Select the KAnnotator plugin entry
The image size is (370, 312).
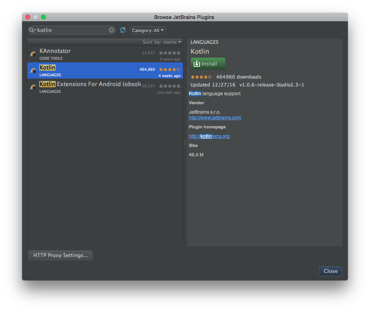(105, 54)
